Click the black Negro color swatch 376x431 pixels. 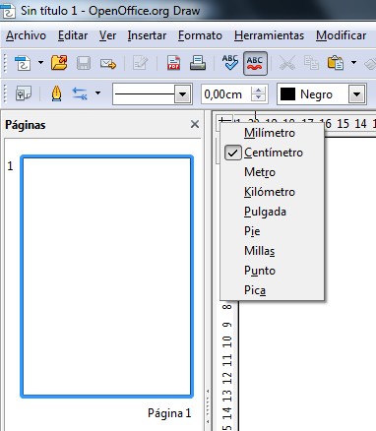click(x=287, y=94)
